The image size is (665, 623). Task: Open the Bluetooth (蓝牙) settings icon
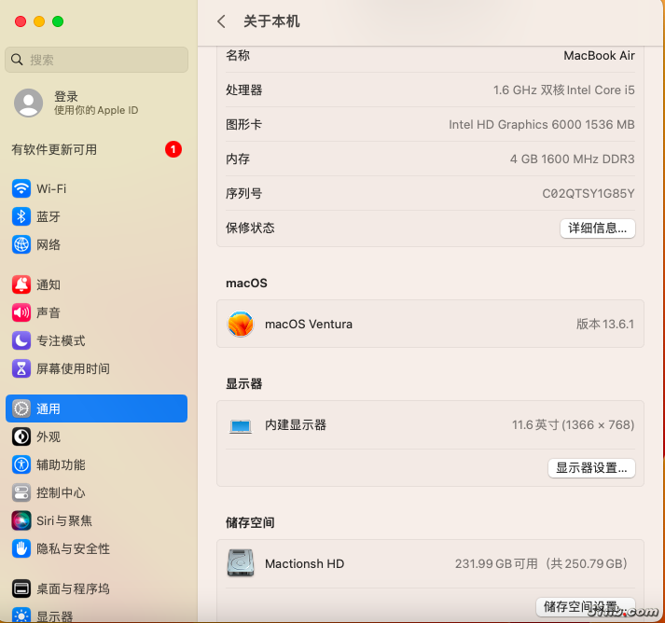21,216
